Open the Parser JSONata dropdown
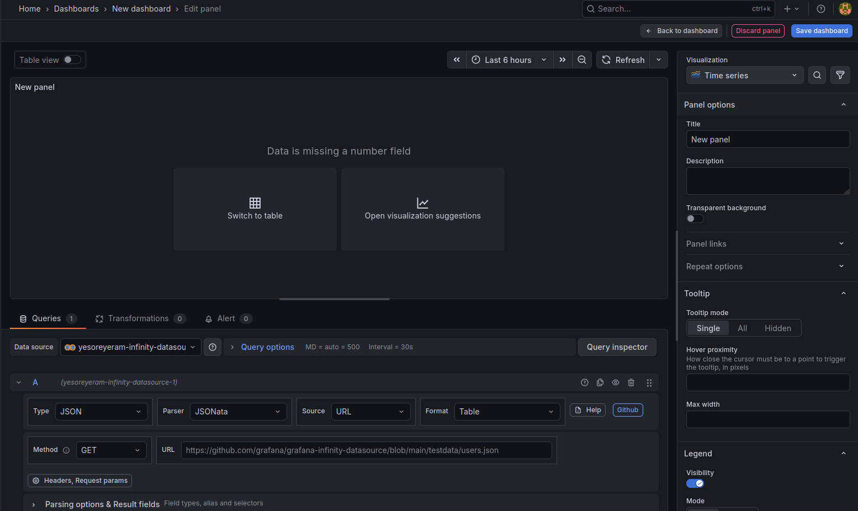This screenshot has width=858, height=511. click(238, 412)
